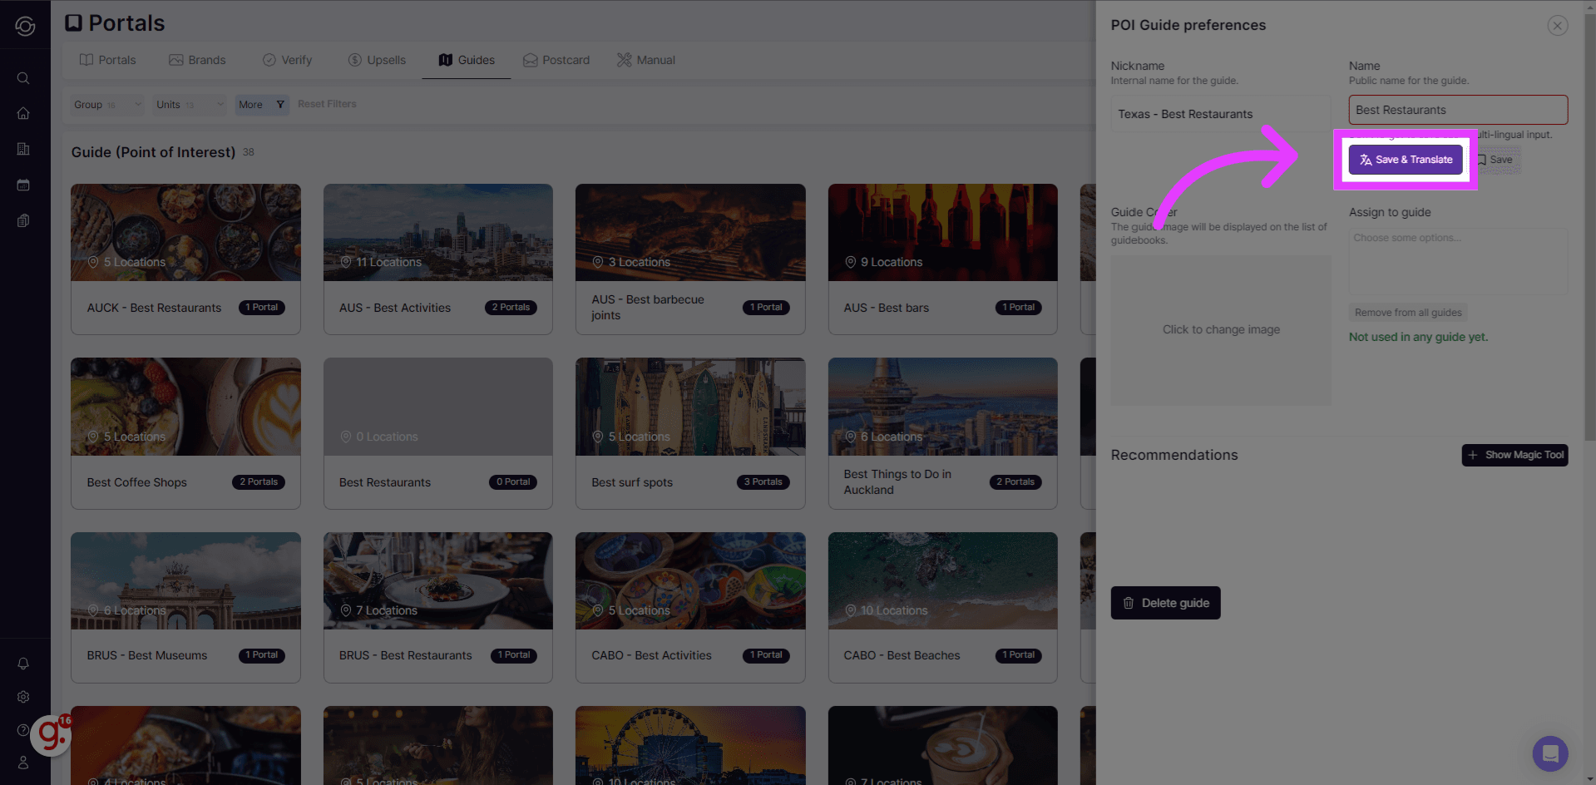The width and height of the screenshot is (1596, 785).
Task: Open the Search icon in the sidebar
Action: [22, 78]
